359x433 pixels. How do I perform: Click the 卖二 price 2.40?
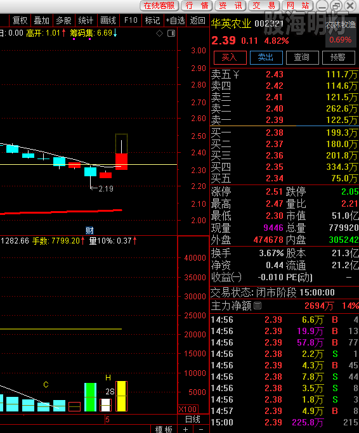pyautogui.click(x=275, y=108)
